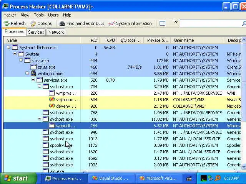Click icon of svchost.exe PID 768
This screenshot has height=184, width=246.
coord(46,112)
